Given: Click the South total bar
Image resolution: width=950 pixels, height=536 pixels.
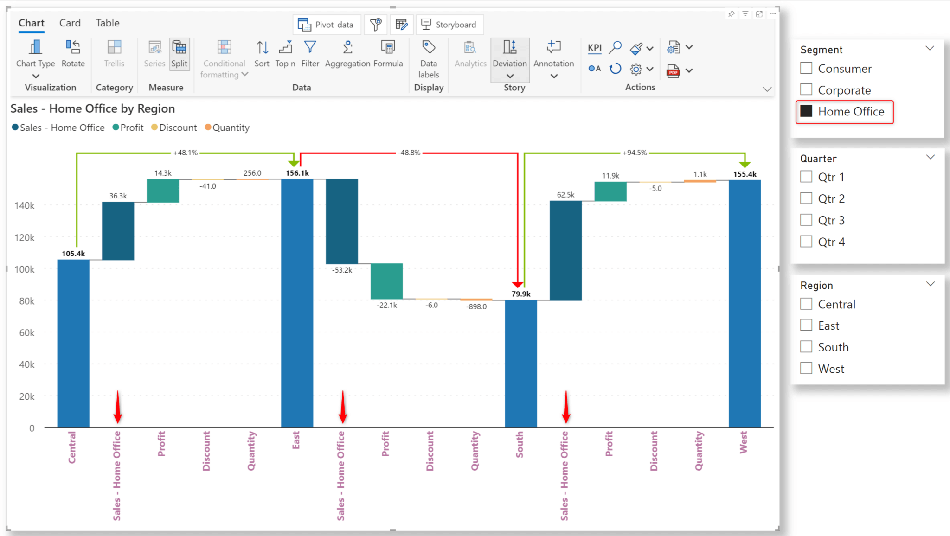Looking at the screenshot, I should click(521, 364).
